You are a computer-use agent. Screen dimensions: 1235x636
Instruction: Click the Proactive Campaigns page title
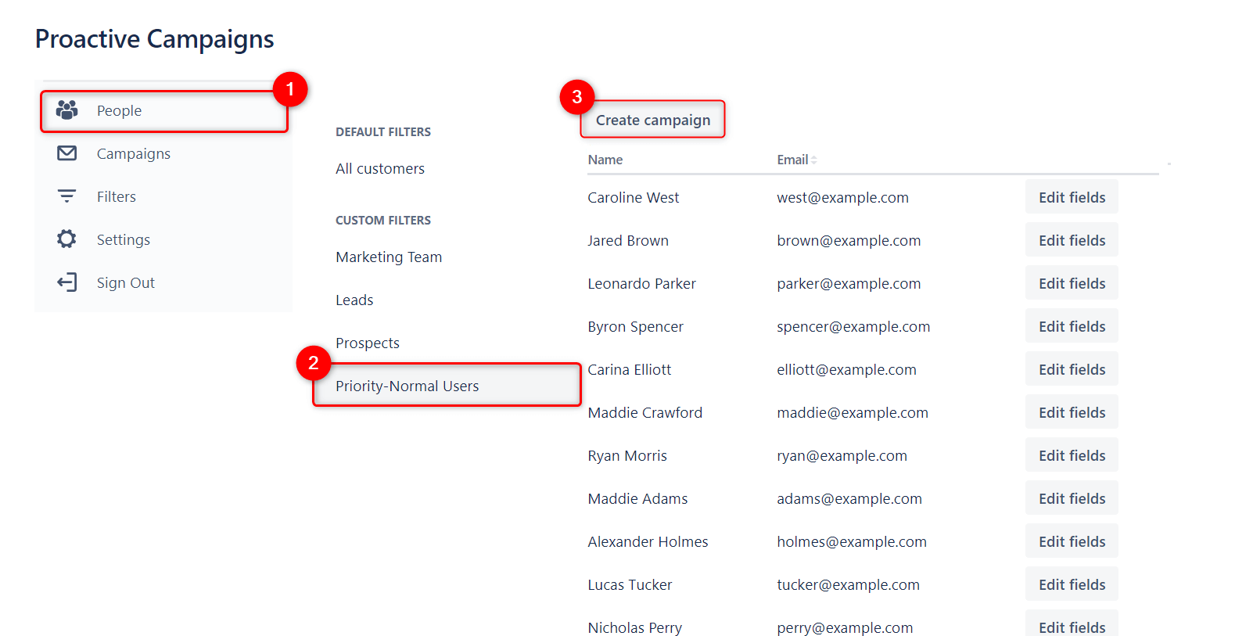point(155,39)
